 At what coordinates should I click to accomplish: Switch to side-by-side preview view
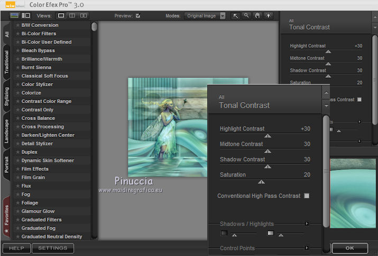(84, 16)
